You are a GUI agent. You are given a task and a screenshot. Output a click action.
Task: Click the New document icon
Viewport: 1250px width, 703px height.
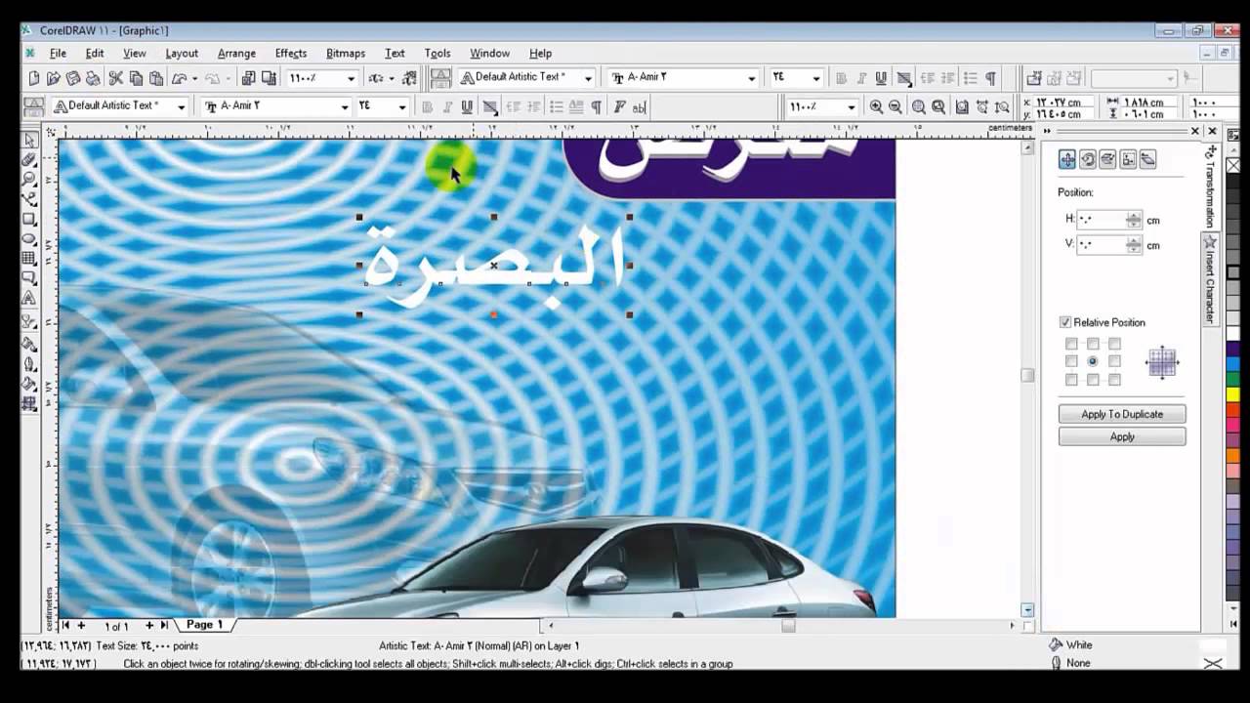coord(34,78)
